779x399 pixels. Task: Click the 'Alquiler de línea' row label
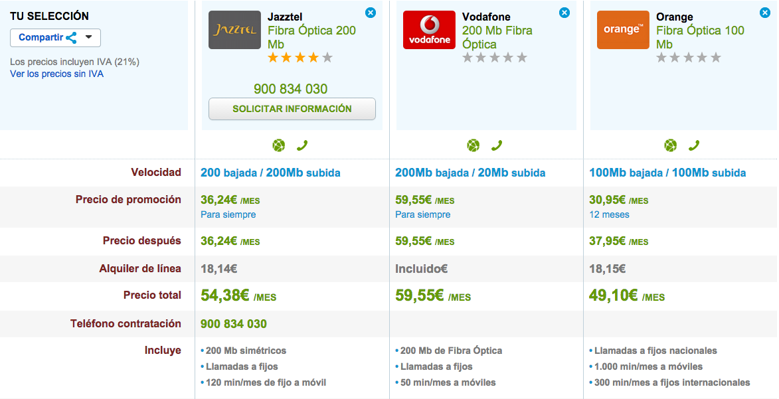[140, 269]
